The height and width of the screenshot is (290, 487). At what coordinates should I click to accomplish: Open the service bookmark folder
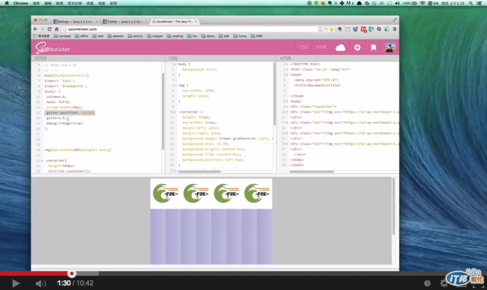click(135, 36)
